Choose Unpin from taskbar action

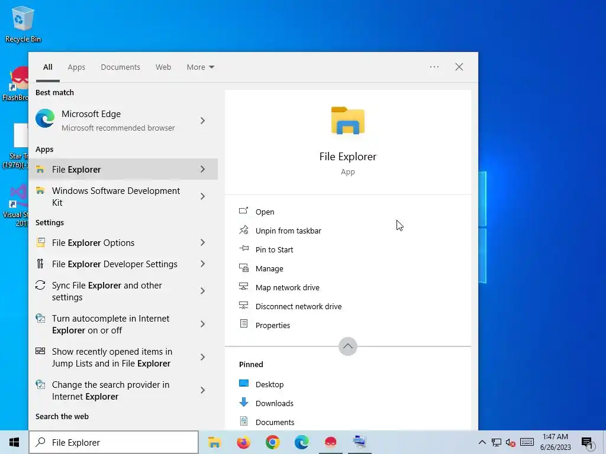[280, 231]
